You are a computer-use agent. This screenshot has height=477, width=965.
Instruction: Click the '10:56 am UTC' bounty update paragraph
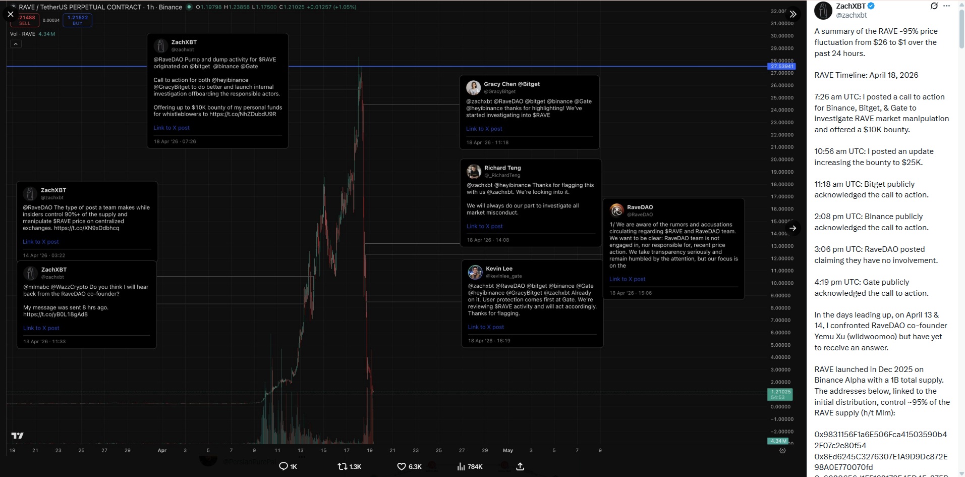pos(874,157)
